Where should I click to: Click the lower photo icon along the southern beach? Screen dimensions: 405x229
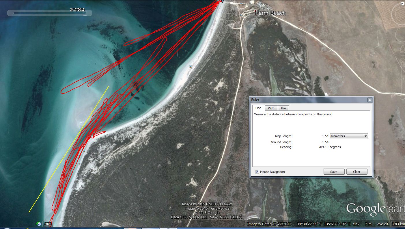pos(79,163)
